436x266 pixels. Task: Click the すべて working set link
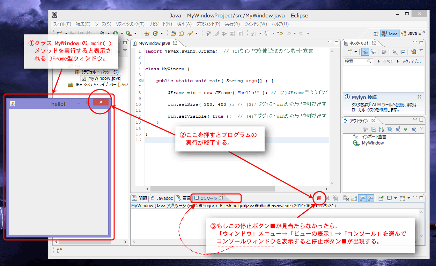click(x=388, y=61)
